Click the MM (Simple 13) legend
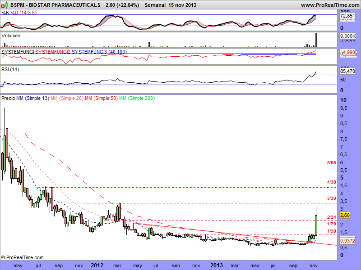This screenshot has height=270, width=361. pos(32,98)
